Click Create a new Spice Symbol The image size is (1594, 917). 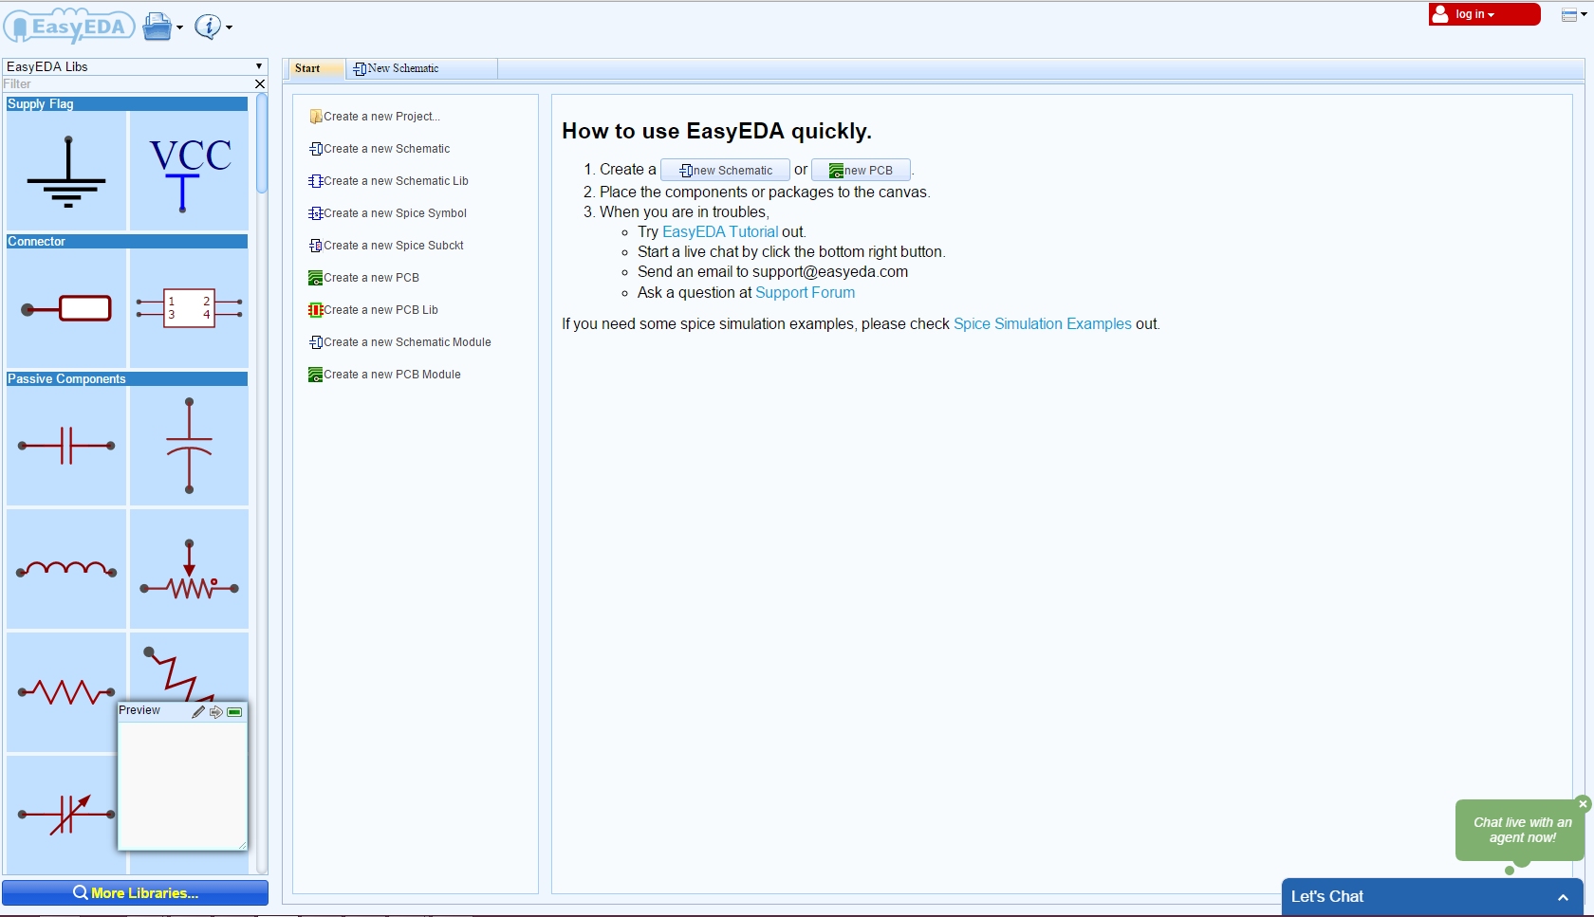point(388,213)
